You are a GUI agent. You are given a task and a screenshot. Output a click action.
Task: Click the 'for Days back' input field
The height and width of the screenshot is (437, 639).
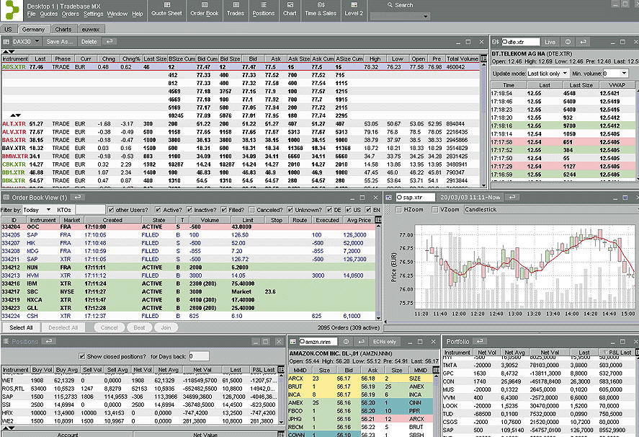[x=198, y=356]
